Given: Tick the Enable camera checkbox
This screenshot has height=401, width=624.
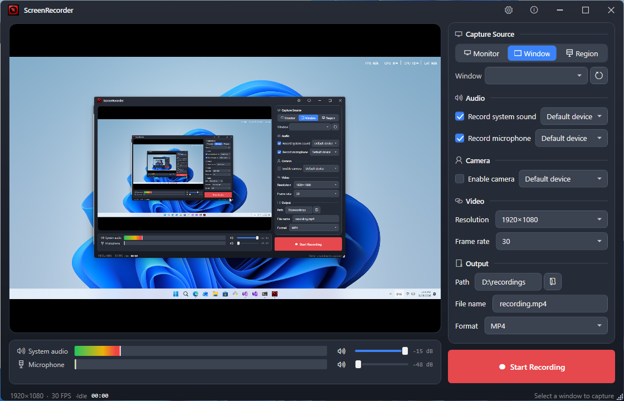Looking at the screenshot, I should pos(460,179).
